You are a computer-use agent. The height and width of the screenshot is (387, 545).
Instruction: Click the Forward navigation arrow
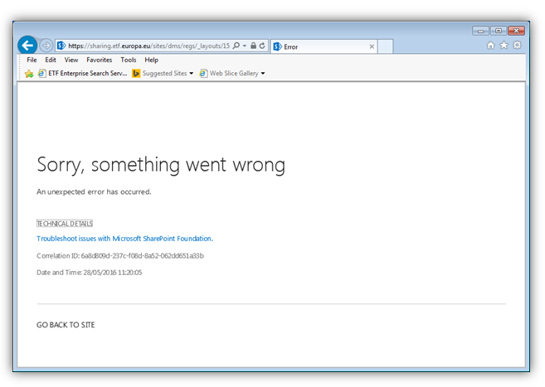(x=46, y=46)
